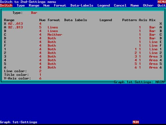Click the Hue value 5 in row A
The width and height of the screenshot is (166, 125).
click(x=40, y=27)
